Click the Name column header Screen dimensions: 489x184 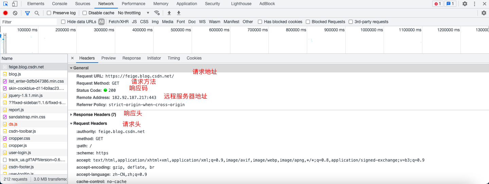[34, 58]
